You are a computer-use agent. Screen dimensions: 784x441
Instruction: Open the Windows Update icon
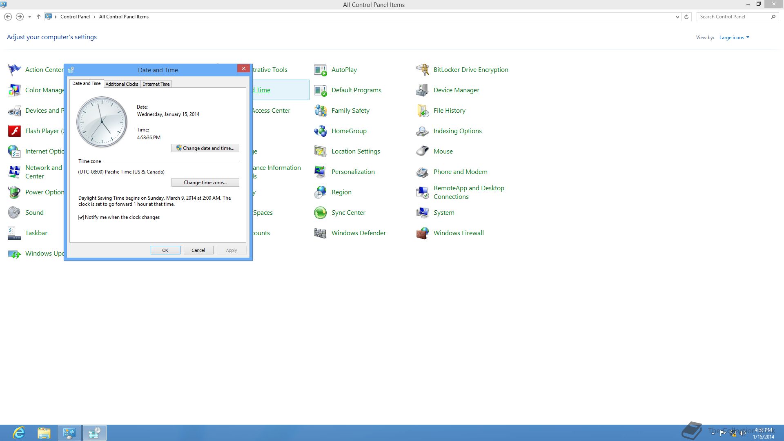click(x=14, y=254)
